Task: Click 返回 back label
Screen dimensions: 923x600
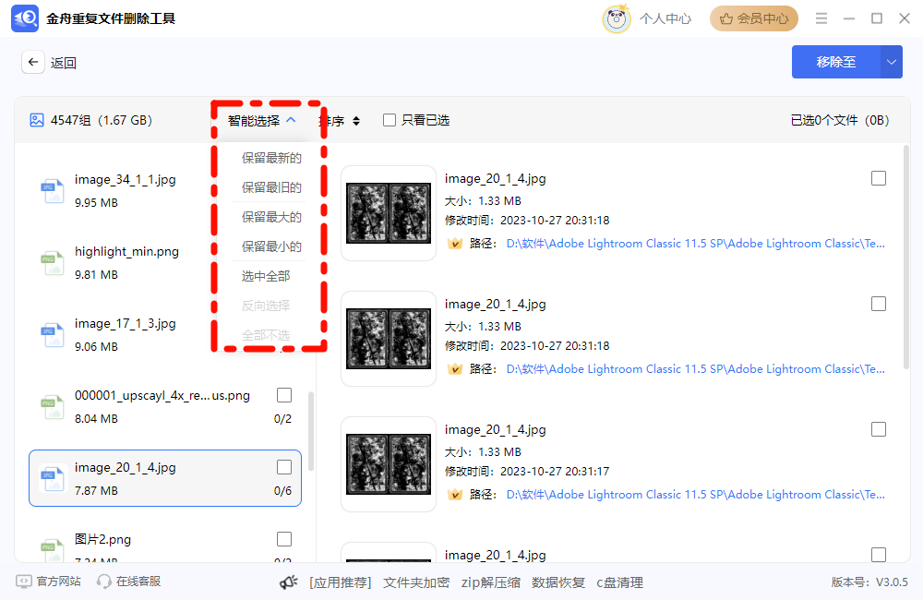Action: point(63,63)
